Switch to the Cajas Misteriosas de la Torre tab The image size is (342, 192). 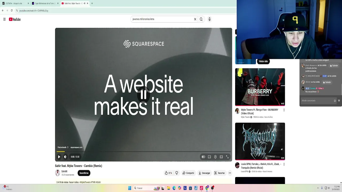click(45, 3)
